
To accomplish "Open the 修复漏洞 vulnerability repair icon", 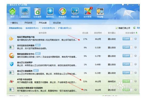I will (x=63, y=13).
